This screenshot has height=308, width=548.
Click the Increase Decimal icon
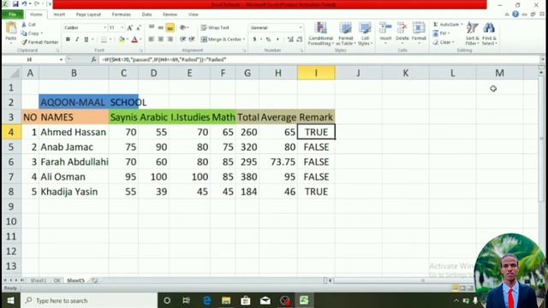(x=290, y=39)
